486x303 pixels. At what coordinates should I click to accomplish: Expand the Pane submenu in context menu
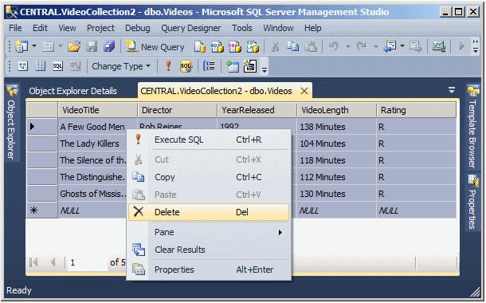point(209,232)
